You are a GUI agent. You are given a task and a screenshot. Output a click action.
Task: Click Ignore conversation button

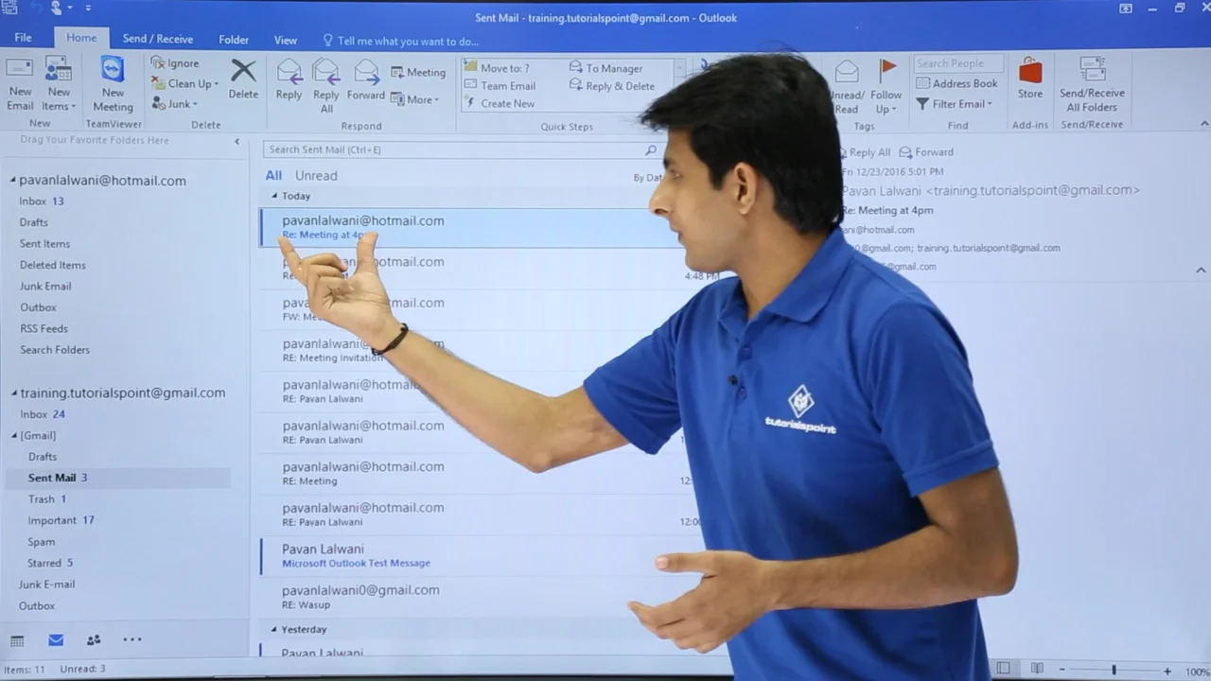(175, 63)
